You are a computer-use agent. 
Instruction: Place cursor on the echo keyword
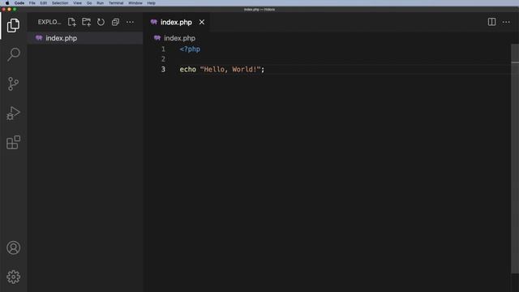tap(187, 69)
